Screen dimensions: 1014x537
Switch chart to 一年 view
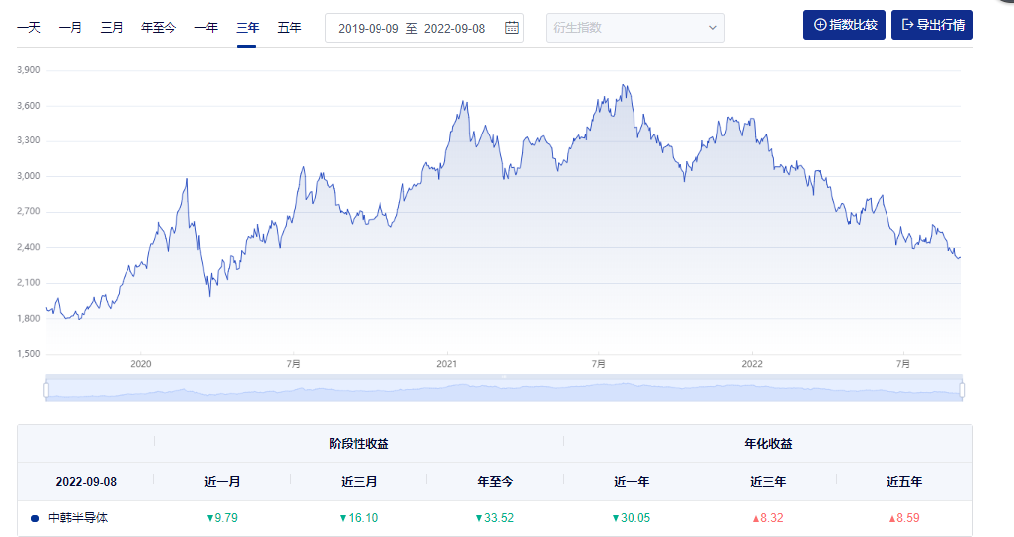[206, 28]
